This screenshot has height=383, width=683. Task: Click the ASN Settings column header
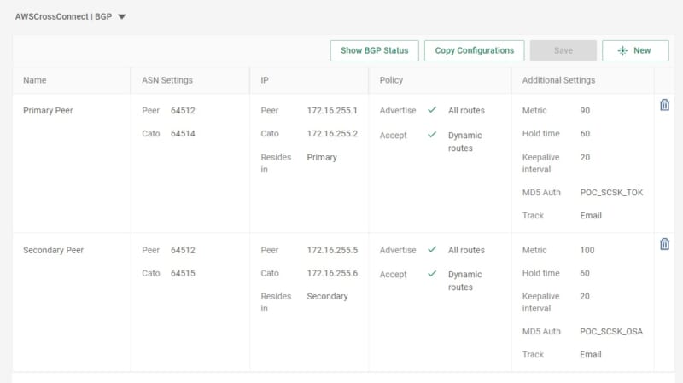167,80
